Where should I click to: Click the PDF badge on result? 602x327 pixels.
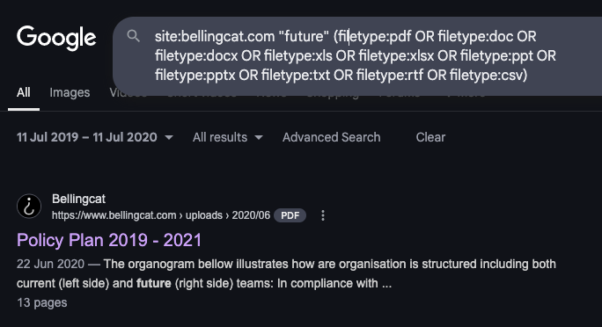point(290,215)
